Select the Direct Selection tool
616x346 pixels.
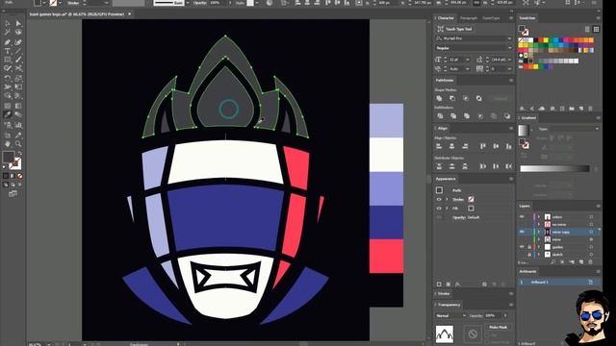click(x=18, y=23)
